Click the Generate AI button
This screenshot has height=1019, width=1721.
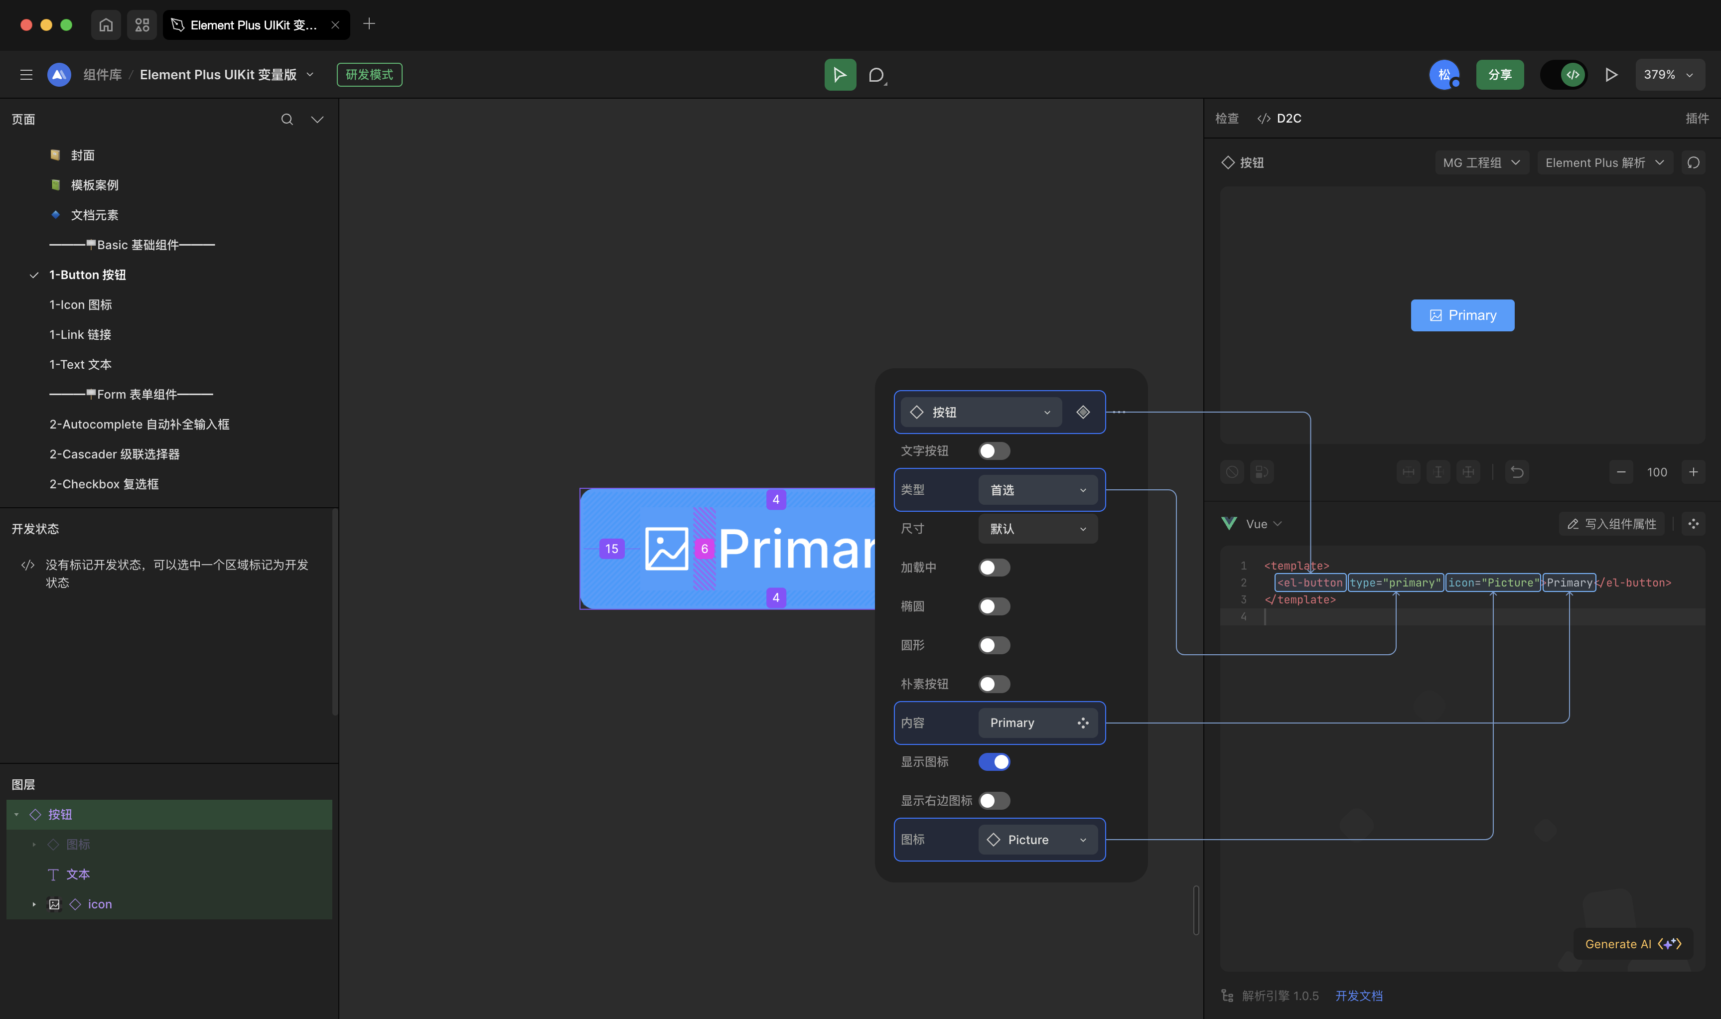[1633, 944]
